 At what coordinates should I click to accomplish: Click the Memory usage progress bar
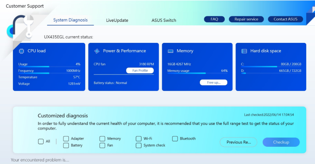click(197, 73)
